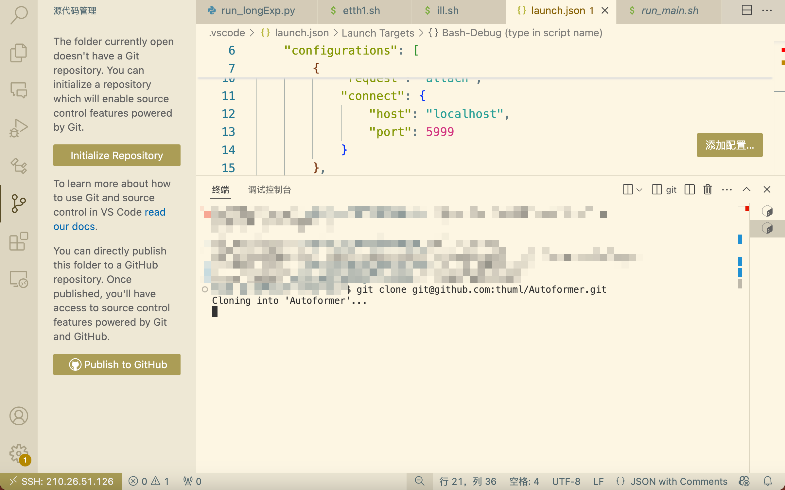
Task: Click the "localhost" string in editor
Action: (x=464, y=114)
